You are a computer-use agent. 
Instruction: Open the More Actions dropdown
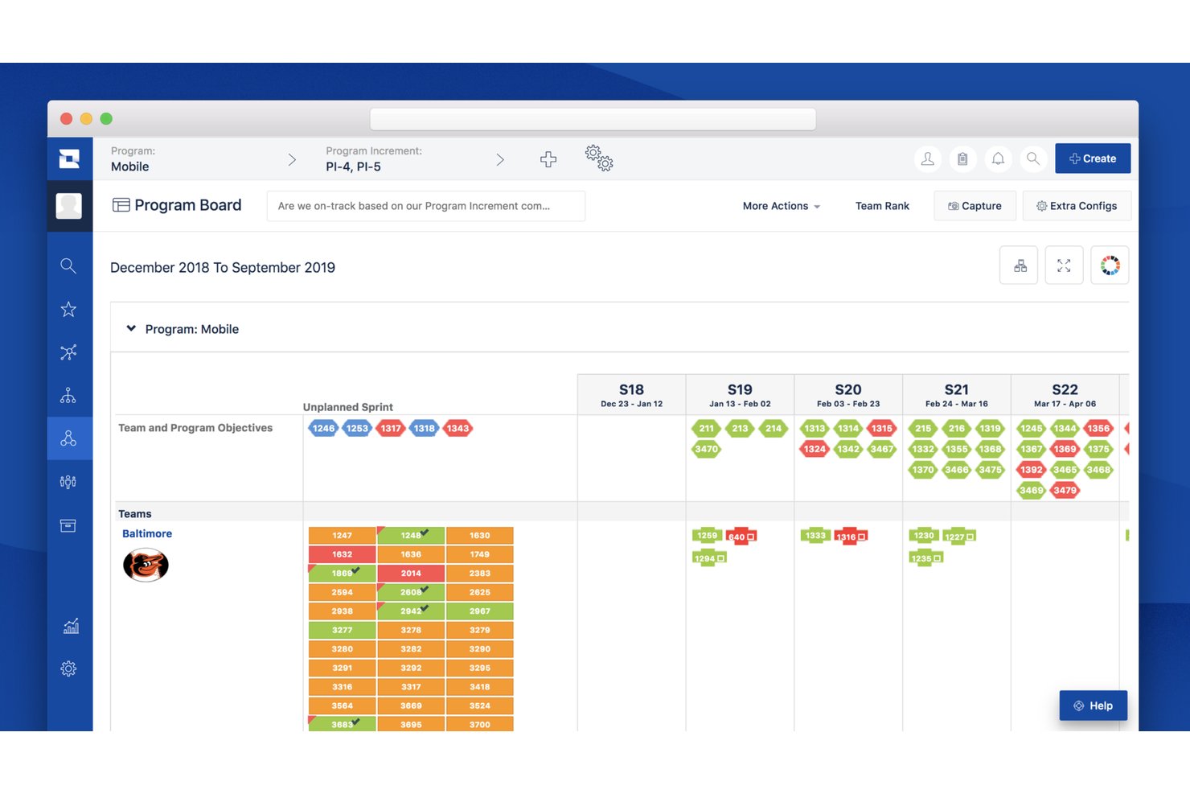click(782, 206)
